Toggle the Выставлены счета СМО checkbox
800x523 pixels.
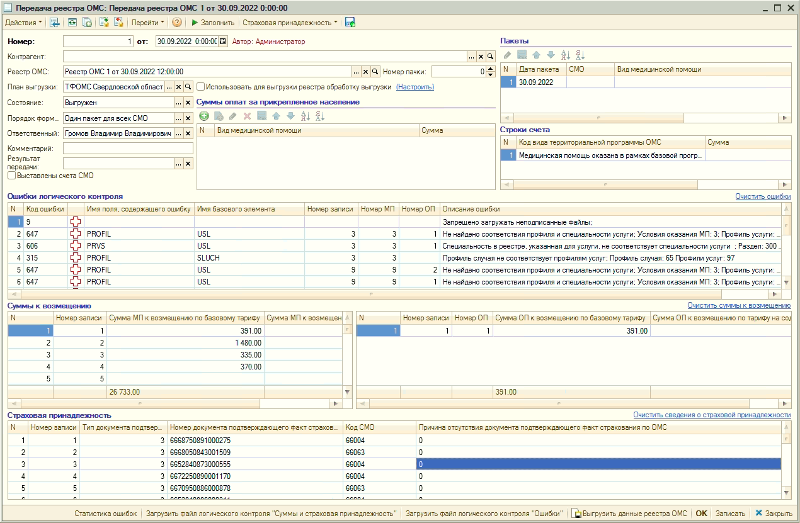[11, 176]
